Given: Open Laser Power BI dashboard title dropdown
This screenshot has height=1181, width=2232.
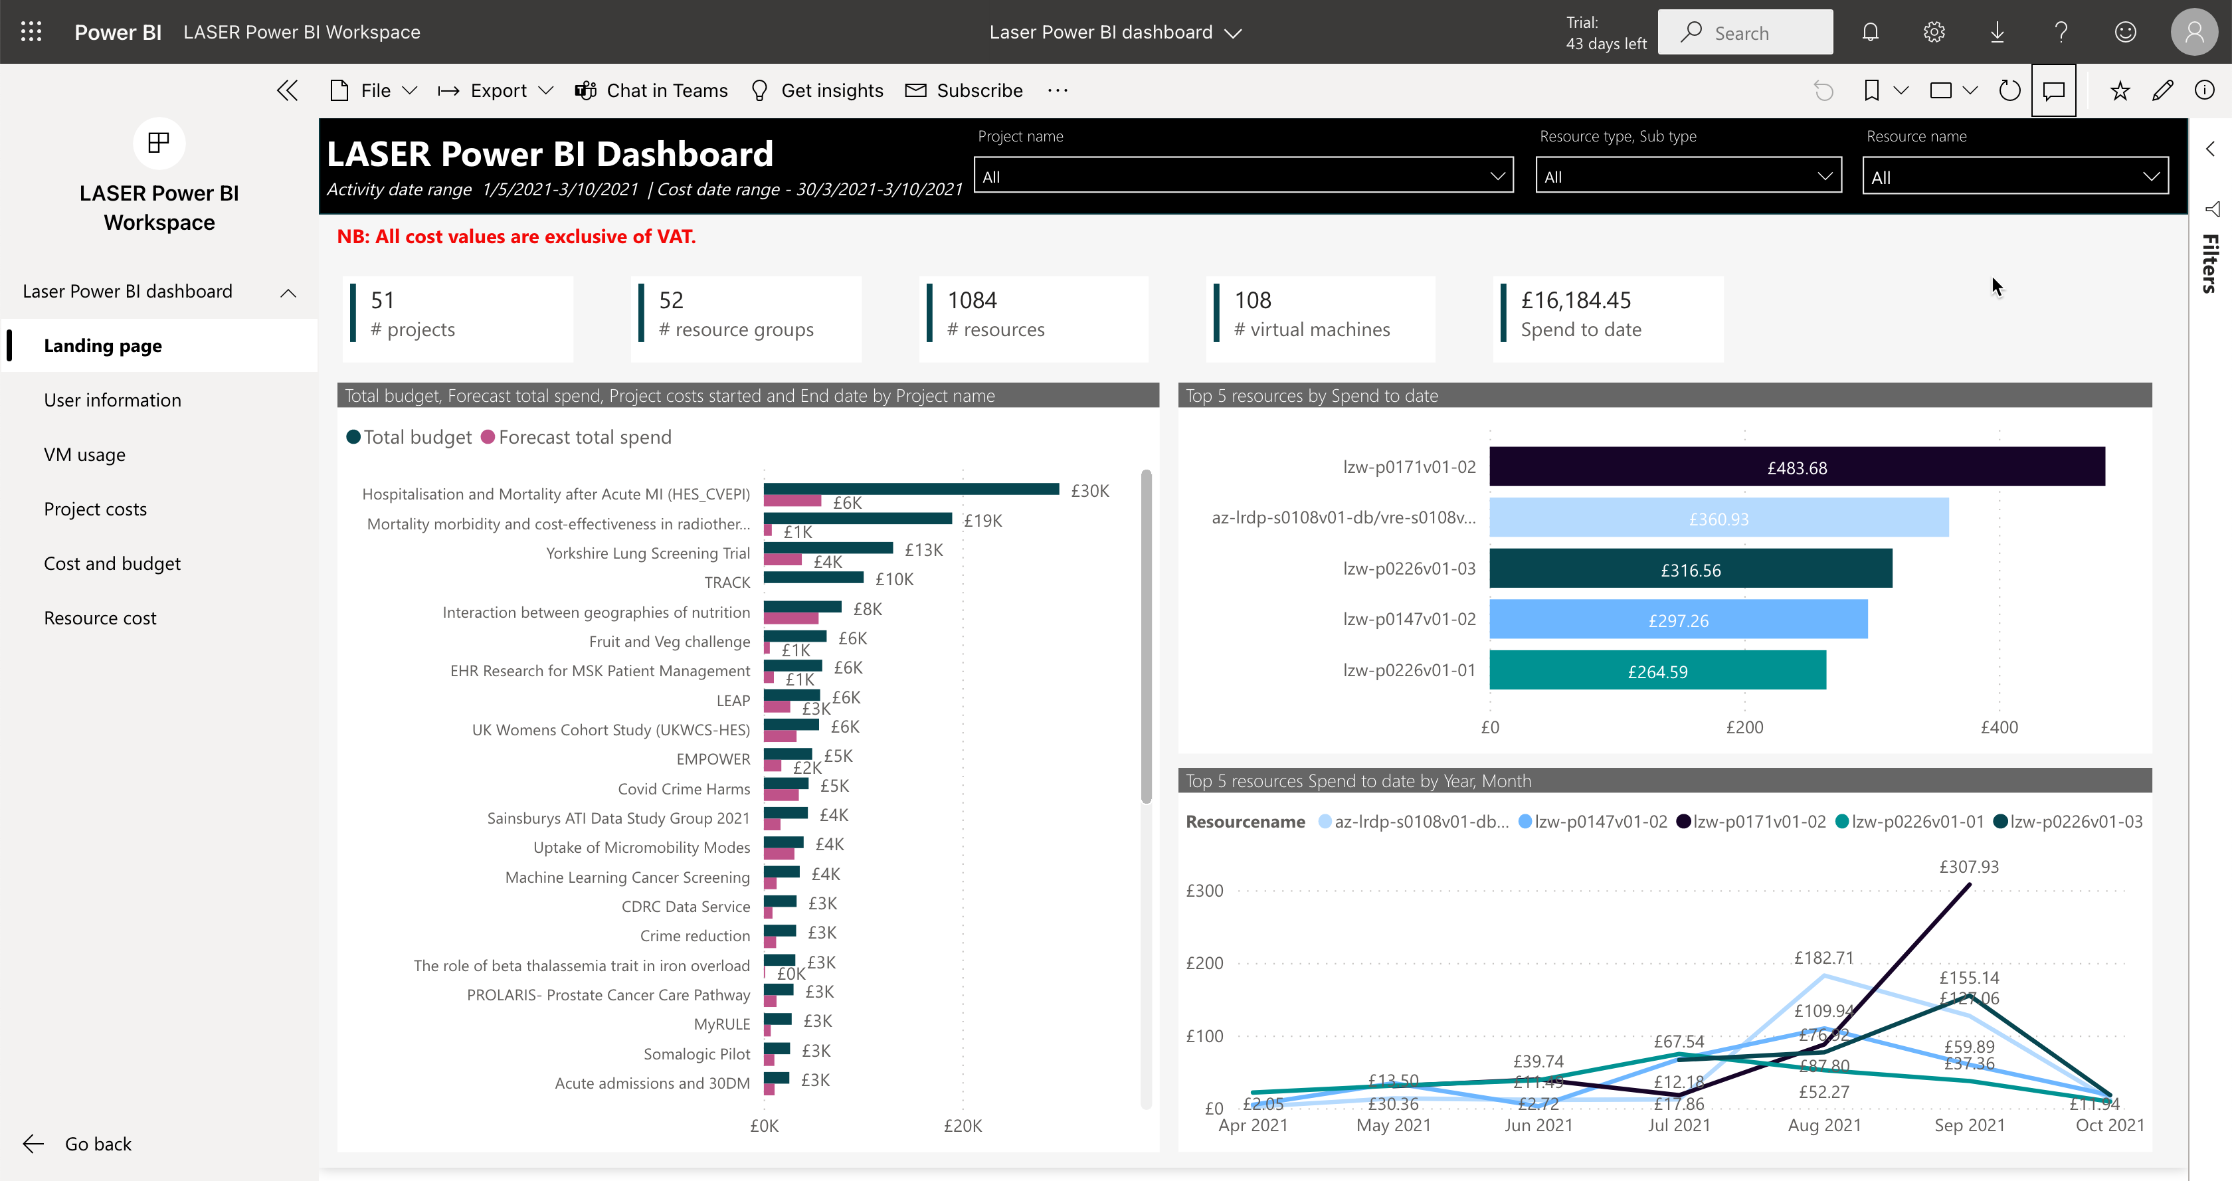Looking at the screenshot, I should pos(1115,32).
